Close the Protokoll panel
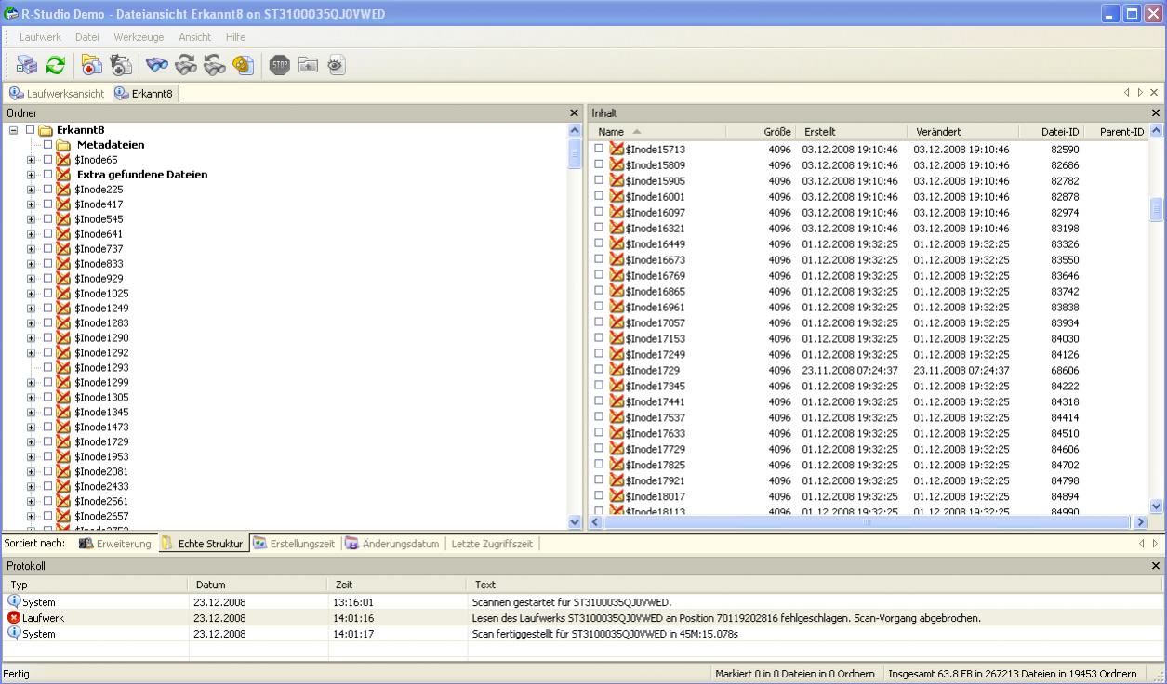Viewport: 1167px width, 684px height. point(1156,565)
